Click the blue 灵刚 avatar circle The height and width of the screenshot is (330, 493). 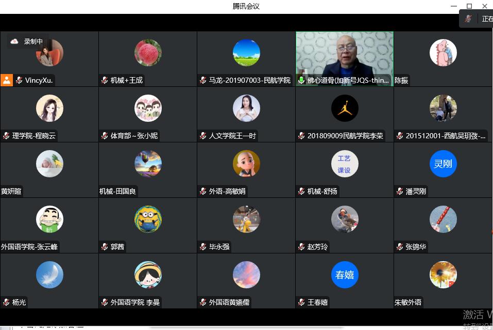click(x=443, y=163)
